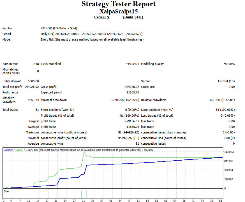Select the XalpaScalps15 expert name
This screenshot has width=245, height=202.
tap(119, 11)
